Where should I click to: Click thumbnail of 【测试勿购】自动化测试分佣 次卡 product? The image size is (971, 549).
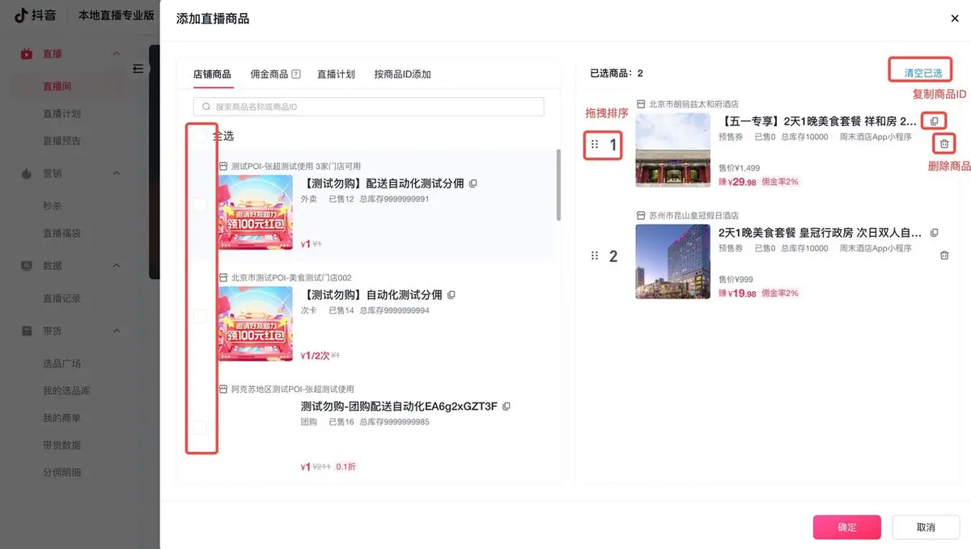coord(256,323)
